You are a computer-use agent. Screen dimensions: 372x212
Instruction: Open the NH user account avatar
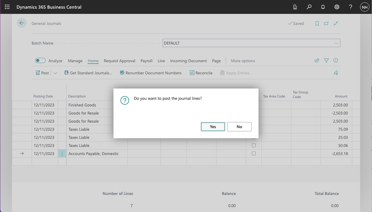tap(364, 7)
